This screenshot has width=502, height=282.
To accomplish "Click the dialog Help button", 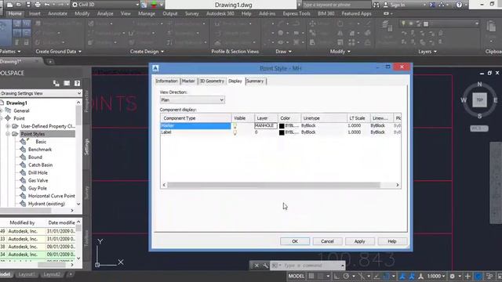I will pos(392,241).
